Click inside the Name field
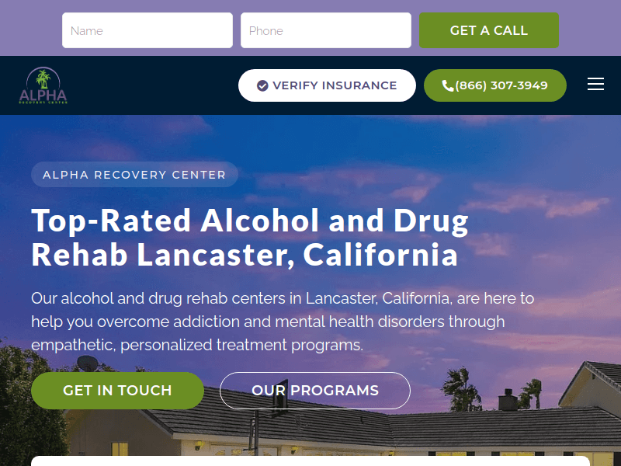The width and height of the screenshot is (621, 466). tap(147, 30)
